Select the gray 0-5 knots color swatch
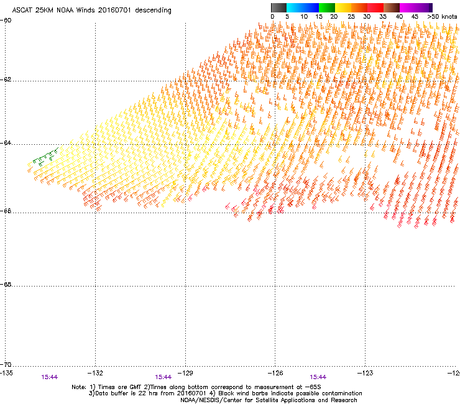Viewport: 460px width, 404px height. pos(278,7)
